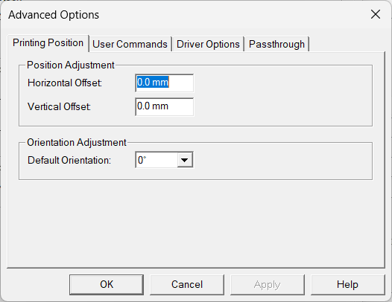Click the Orientation Adjustment group heading
Viewport: 392px width, 302px height.
tap(77, 143)
